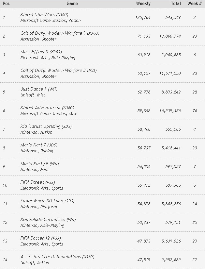This screenshot has height=269, width=205.
Task: Click the Total column header
Action: click(x=176, y=4)
